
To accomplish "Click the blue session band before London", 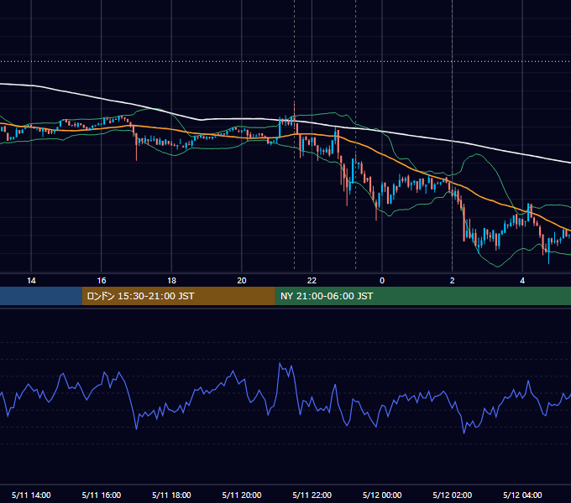I will [x=41, y=296].
